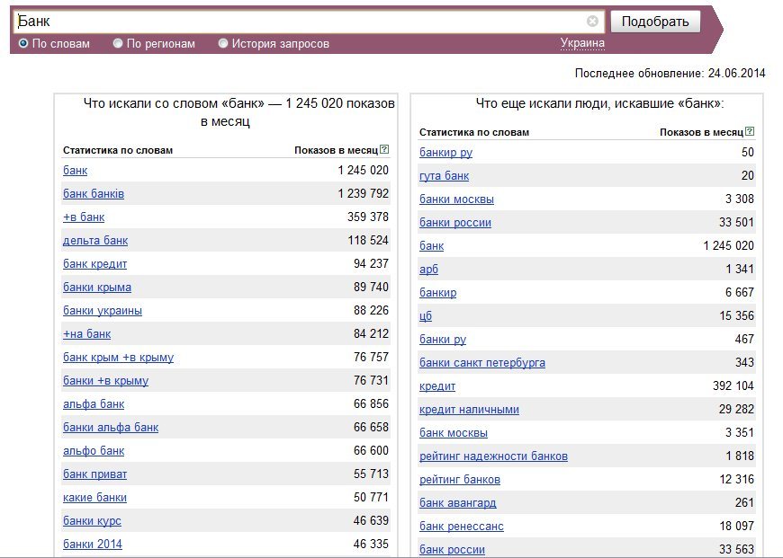Open the 'рейтинг надежности банков' link
The width and height of the screenshot is (783, 558).
tap(493, 456)
